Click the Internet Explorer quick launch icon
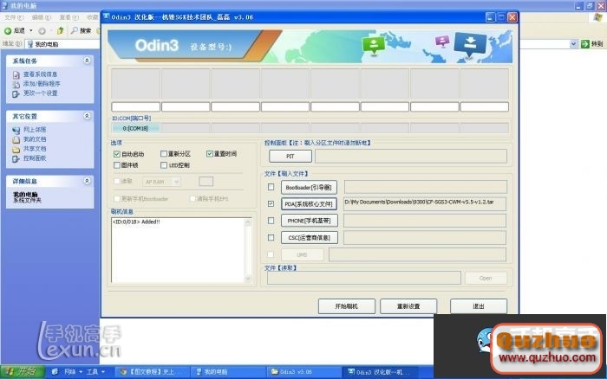 [55, 372]
